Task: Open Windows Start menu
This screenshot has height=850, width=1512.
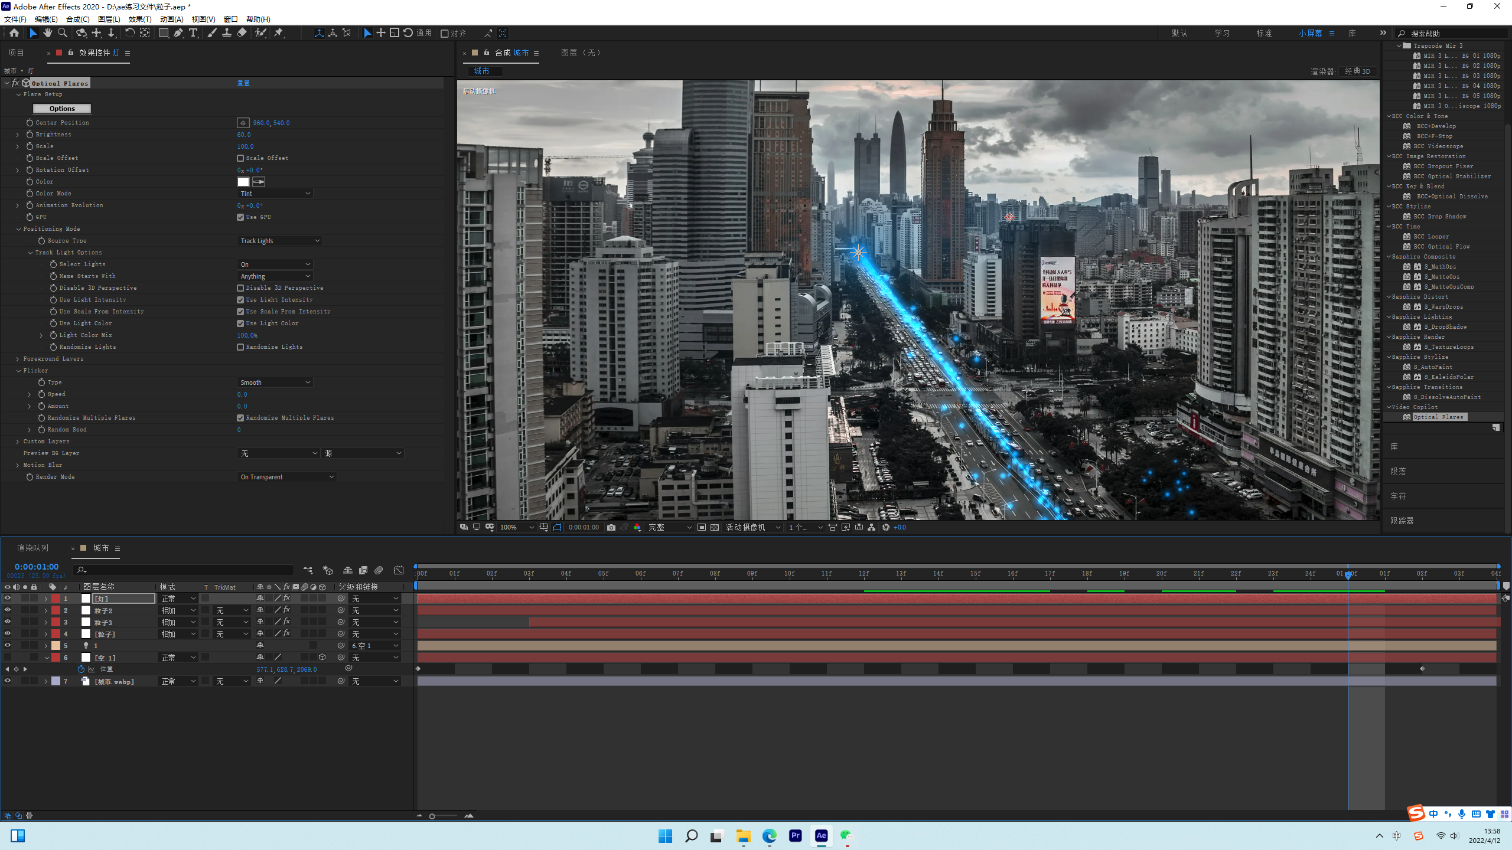Action: tap(665, 835)
